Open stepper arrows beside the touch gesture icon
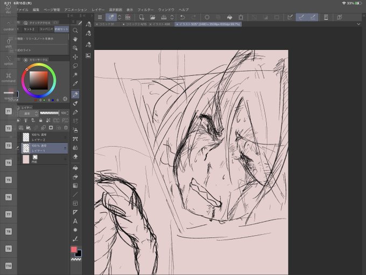 coord(119,17)
